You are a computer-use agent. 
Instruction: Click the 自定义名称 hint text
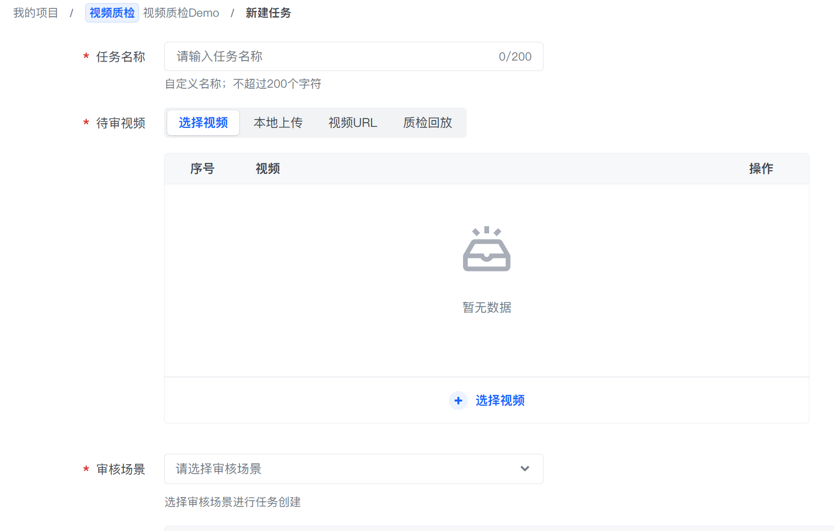click(x=243, y=84)
